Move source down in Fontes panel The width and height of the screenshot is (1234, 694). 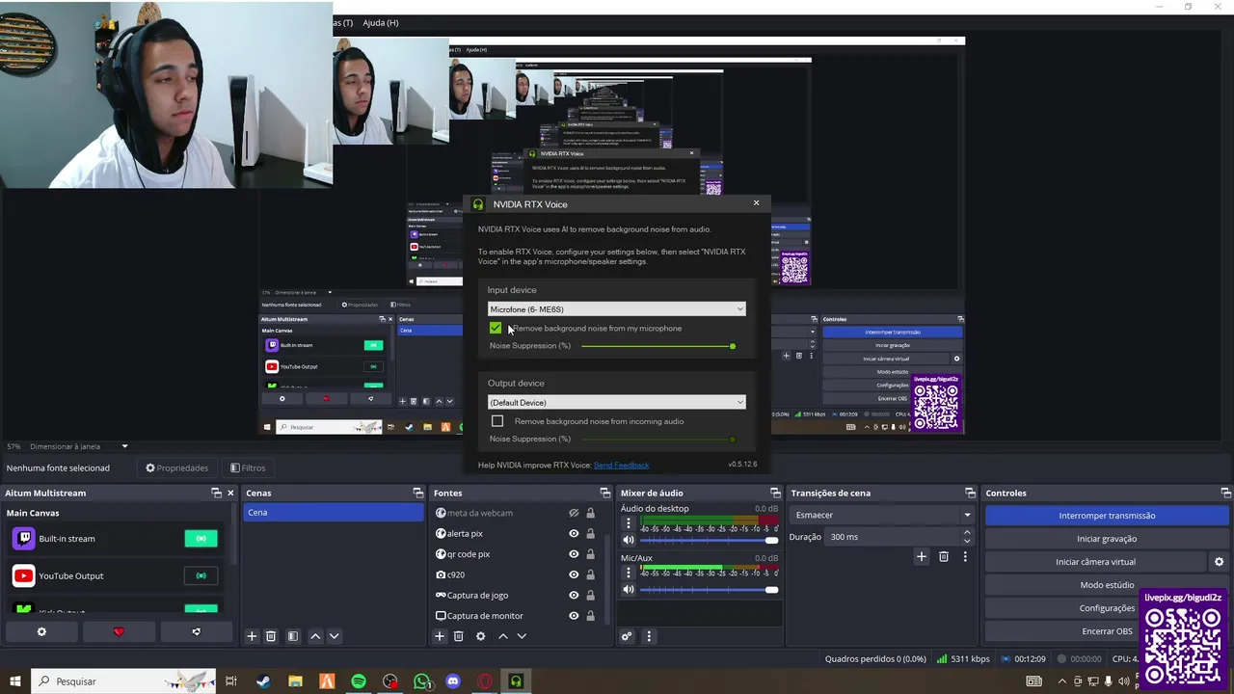pyautogui.click(x=522, y=636)
